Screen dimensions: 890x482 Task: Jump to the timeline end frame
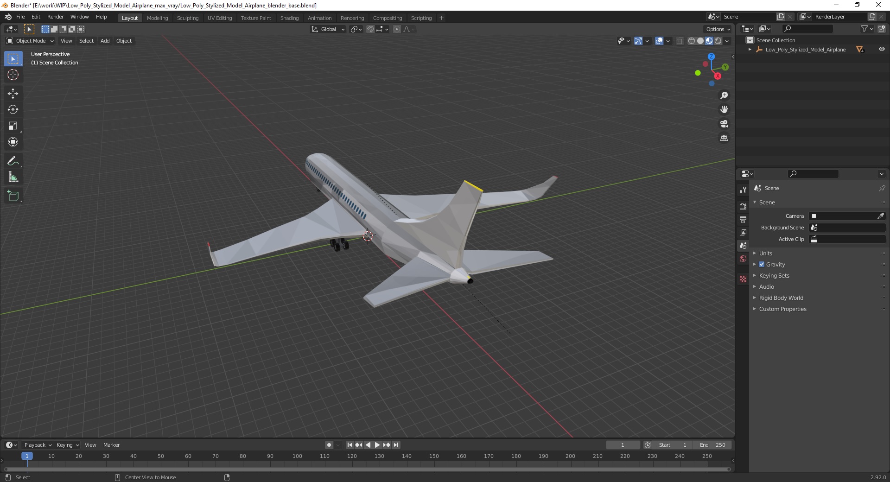[396, 445]
